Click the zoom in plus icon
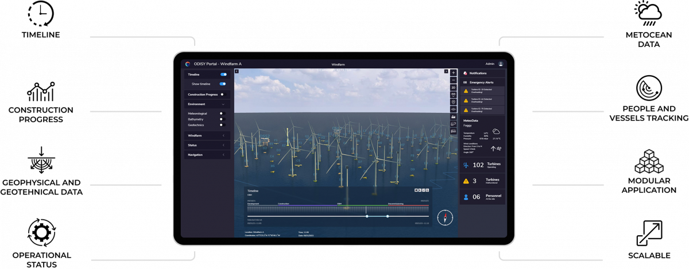The width and height of the screenshot is (689, 269). (x=453, y=73)
